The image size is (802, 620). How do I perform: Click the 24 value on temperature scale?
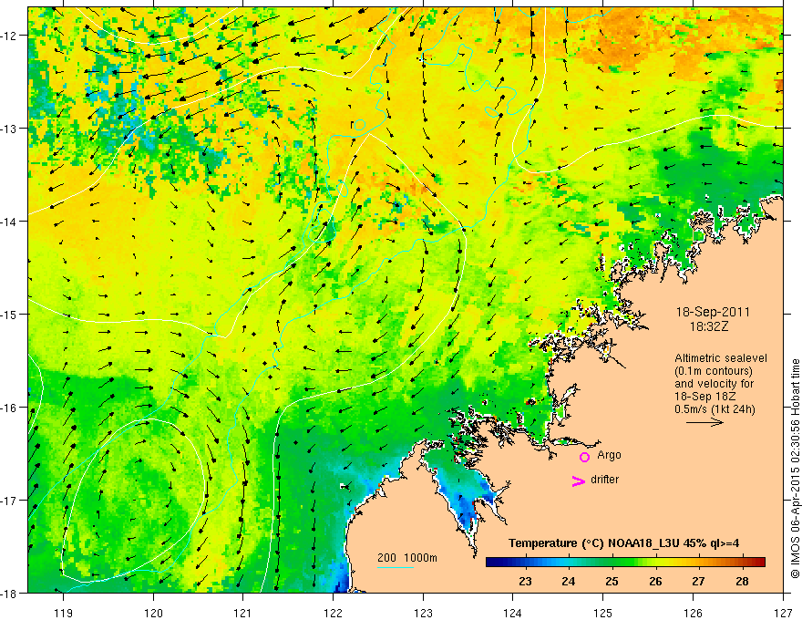(569, 582)
